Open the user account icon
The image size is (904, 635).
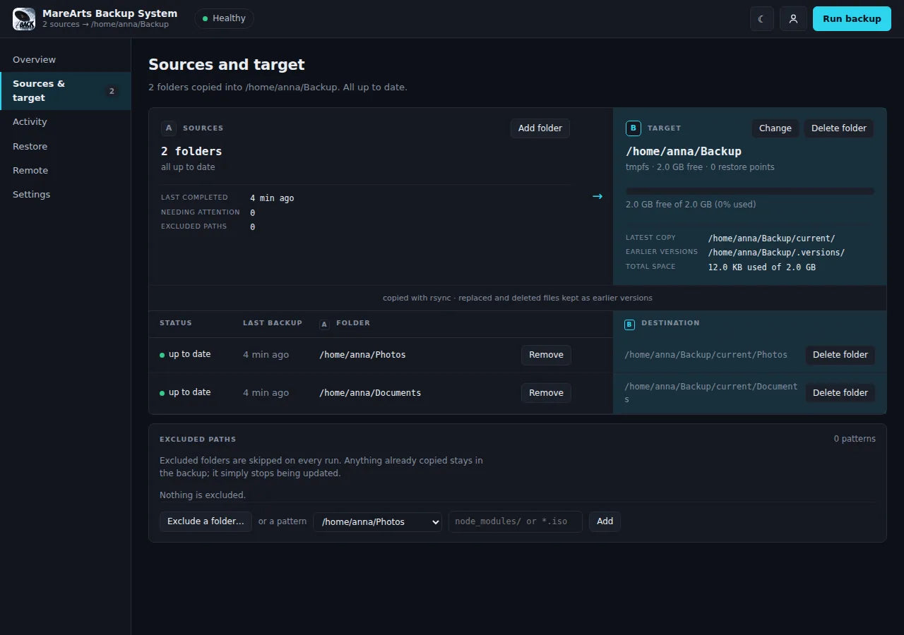click(x=793, y=19)
